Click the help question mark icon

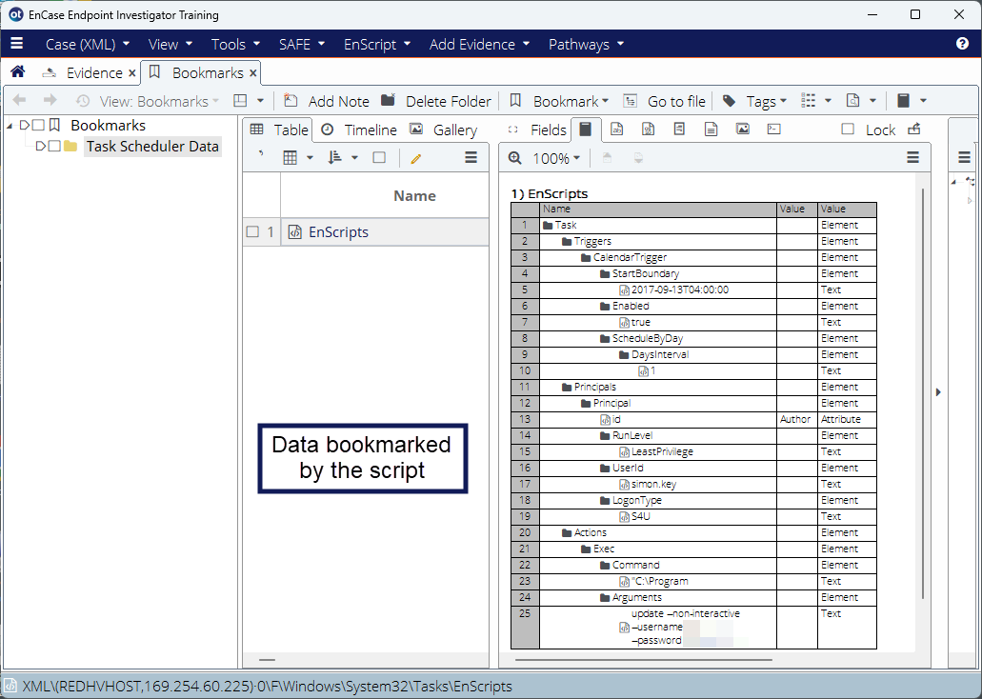963,44
